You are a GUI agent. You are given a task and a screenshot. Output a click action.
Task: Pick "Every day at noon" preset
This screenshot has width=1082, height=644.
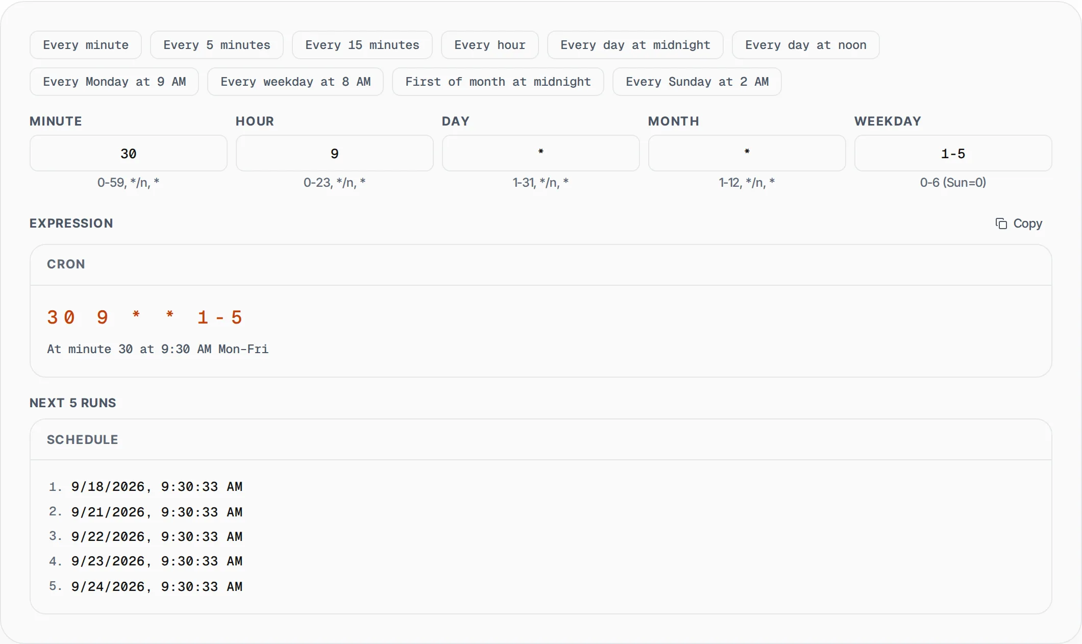[806, 45]
